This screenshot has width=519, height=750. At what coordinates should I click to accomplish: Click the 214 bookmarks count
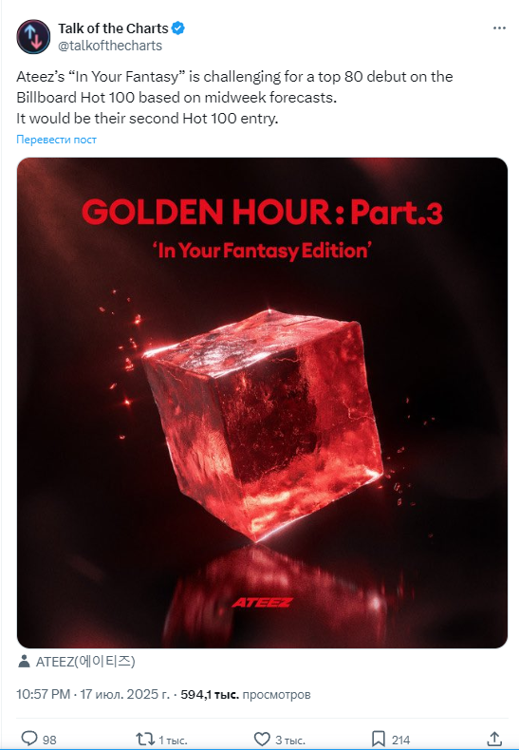click(x=401, y=740)
